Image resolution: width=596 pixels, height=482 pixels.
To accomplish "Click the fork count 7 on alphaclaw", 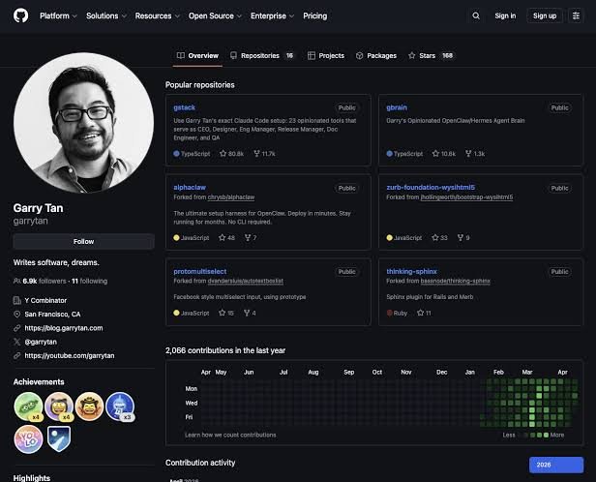I will pyautogui.click(x=251, y=237).
